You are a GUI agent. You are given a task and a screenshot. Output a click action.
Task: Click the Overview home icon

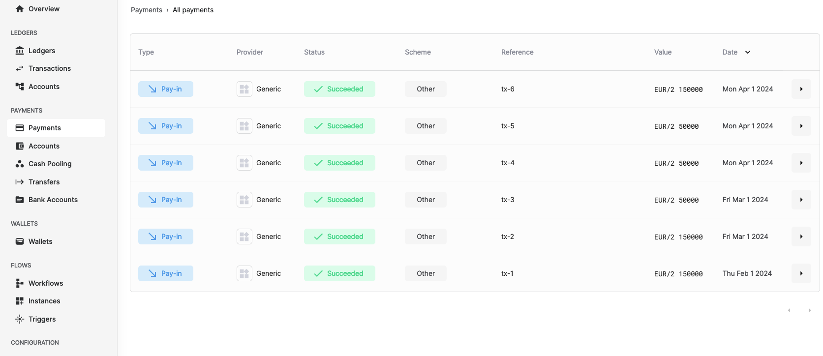[20, 9]
